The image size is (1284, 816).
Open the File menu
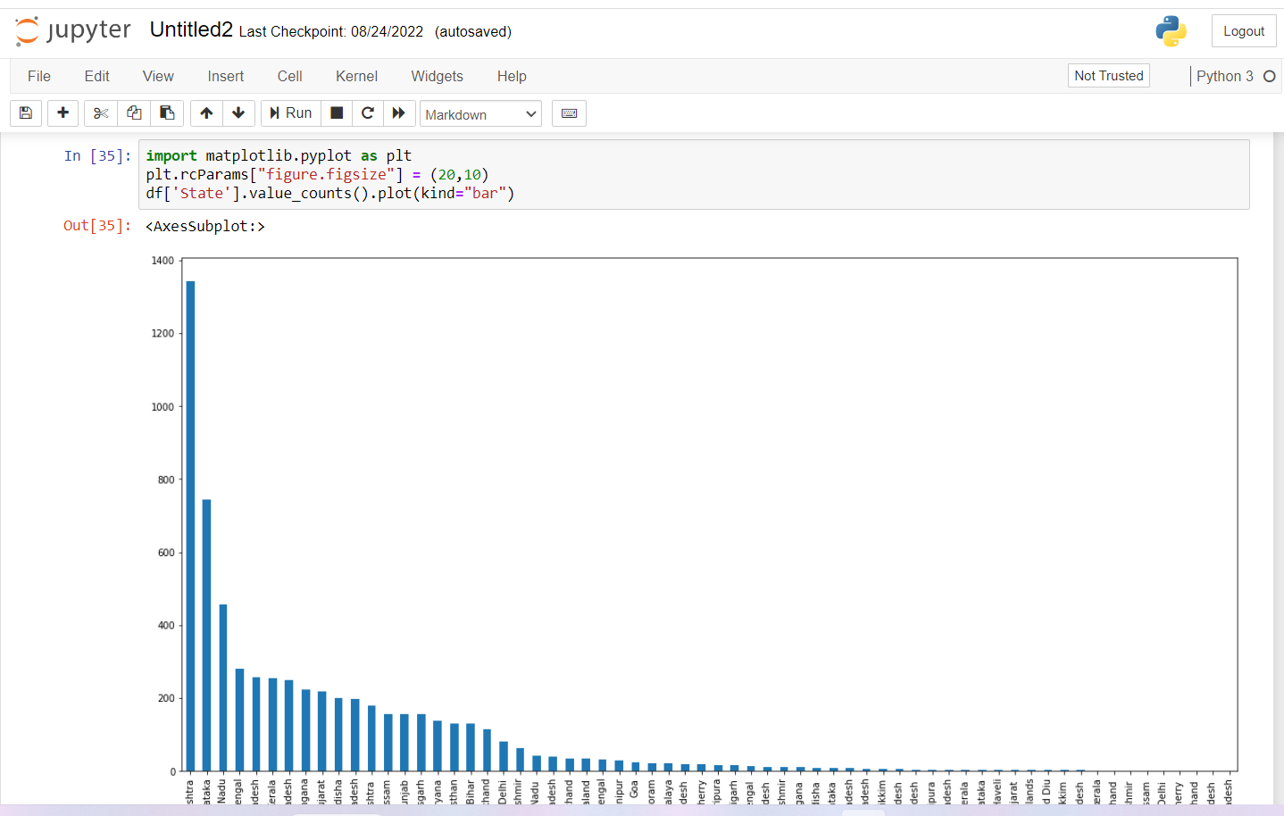(x=39, y=76)
